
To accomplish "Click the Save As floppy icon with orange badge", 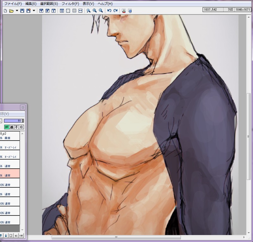I will click(28, 11).
